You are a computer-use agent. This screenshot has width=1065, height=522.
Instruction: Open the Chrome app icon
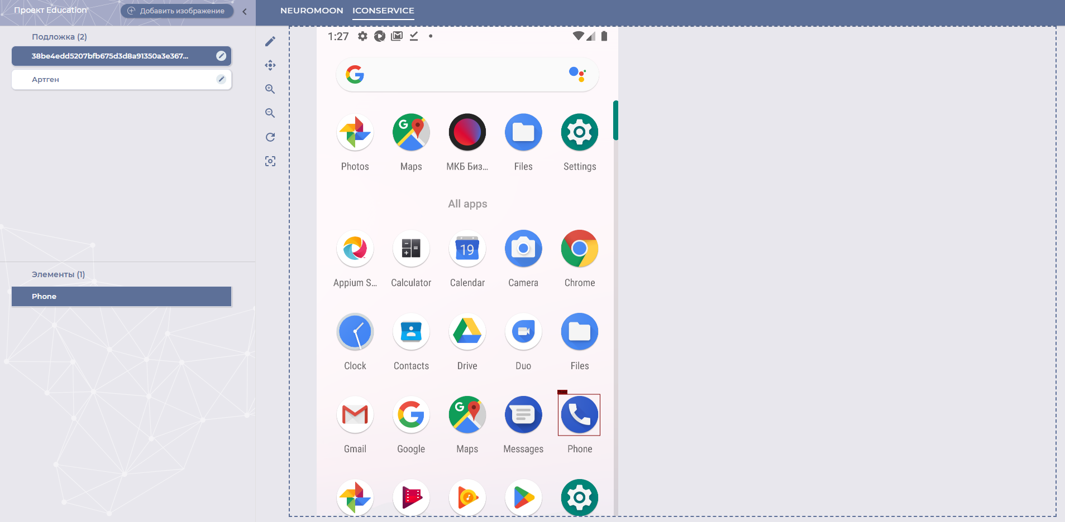[580, 249]
